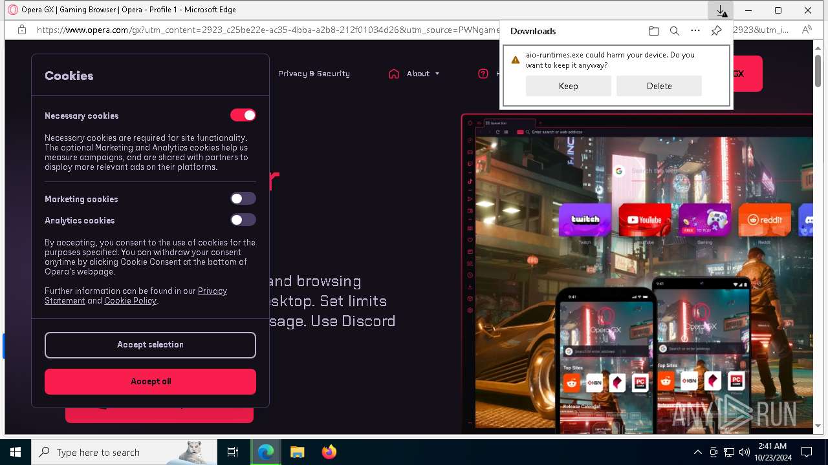
Task: Open the Cookie Policy link
Action: (130, 301)
